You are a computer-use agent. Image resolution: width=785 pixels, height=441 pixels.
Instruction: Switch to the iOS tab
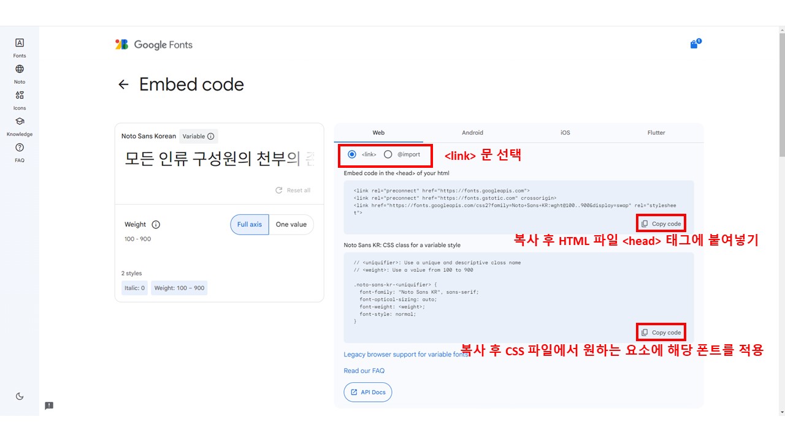565,132
